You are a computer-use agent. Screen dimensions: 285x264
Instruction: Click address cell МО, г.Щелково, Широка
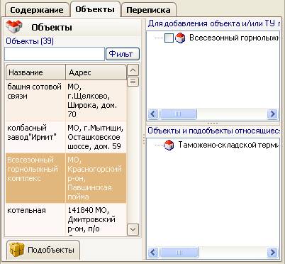click(96, 101)
